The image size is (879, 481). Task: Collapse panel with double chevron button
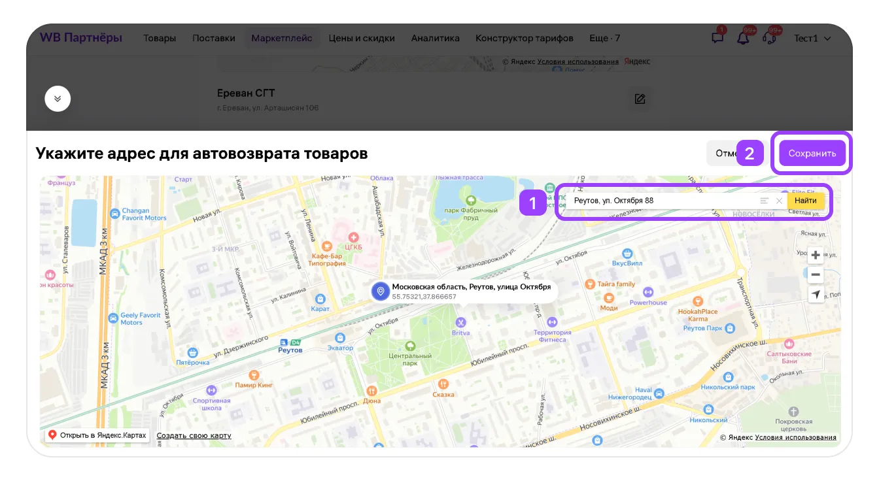click(x=58, y=99)
